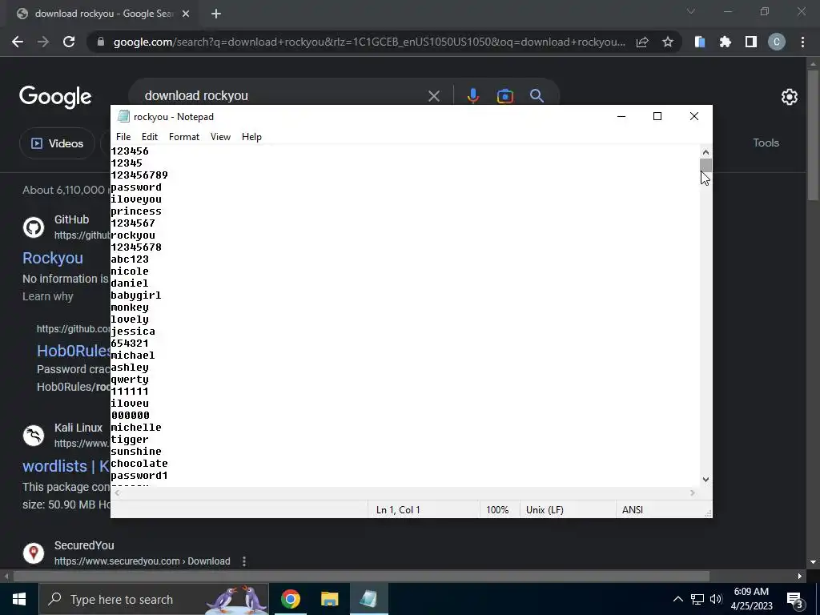Click the Google search input field

click(x=283, y=96)
